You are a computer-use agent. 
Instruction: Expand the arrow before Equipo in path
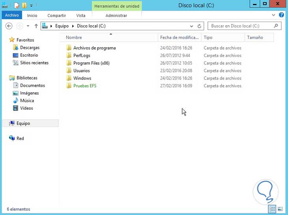click(51, 26)
